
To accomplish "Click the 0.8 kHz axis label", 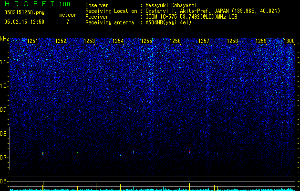I will coord(3,134).
